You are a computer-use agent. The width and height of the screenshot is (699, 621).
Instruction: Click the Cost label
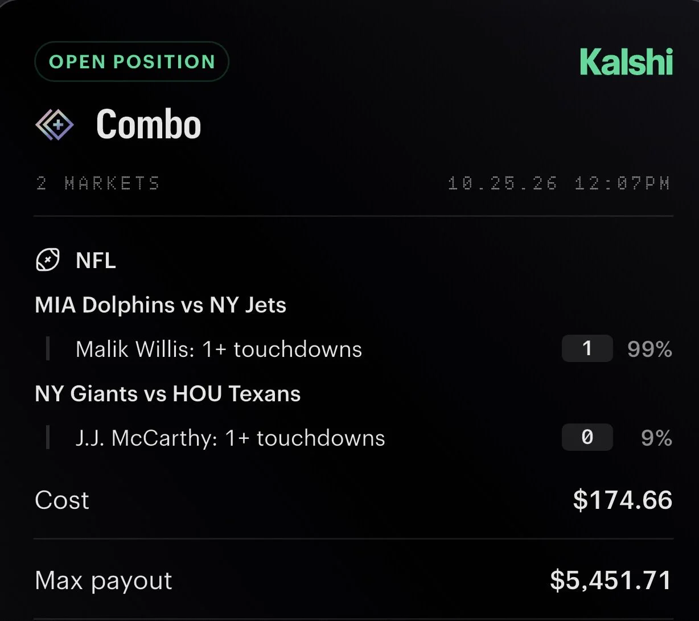62,500
